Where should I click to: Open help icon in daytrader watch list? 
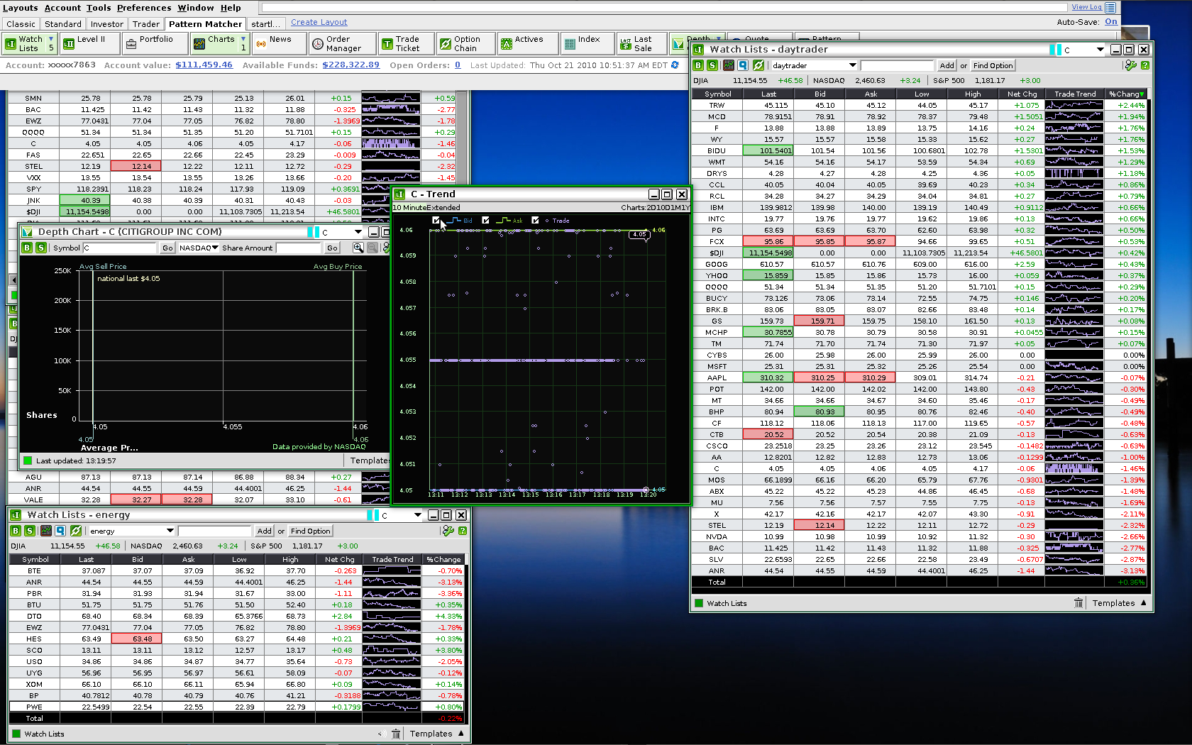coord(1145,65)
